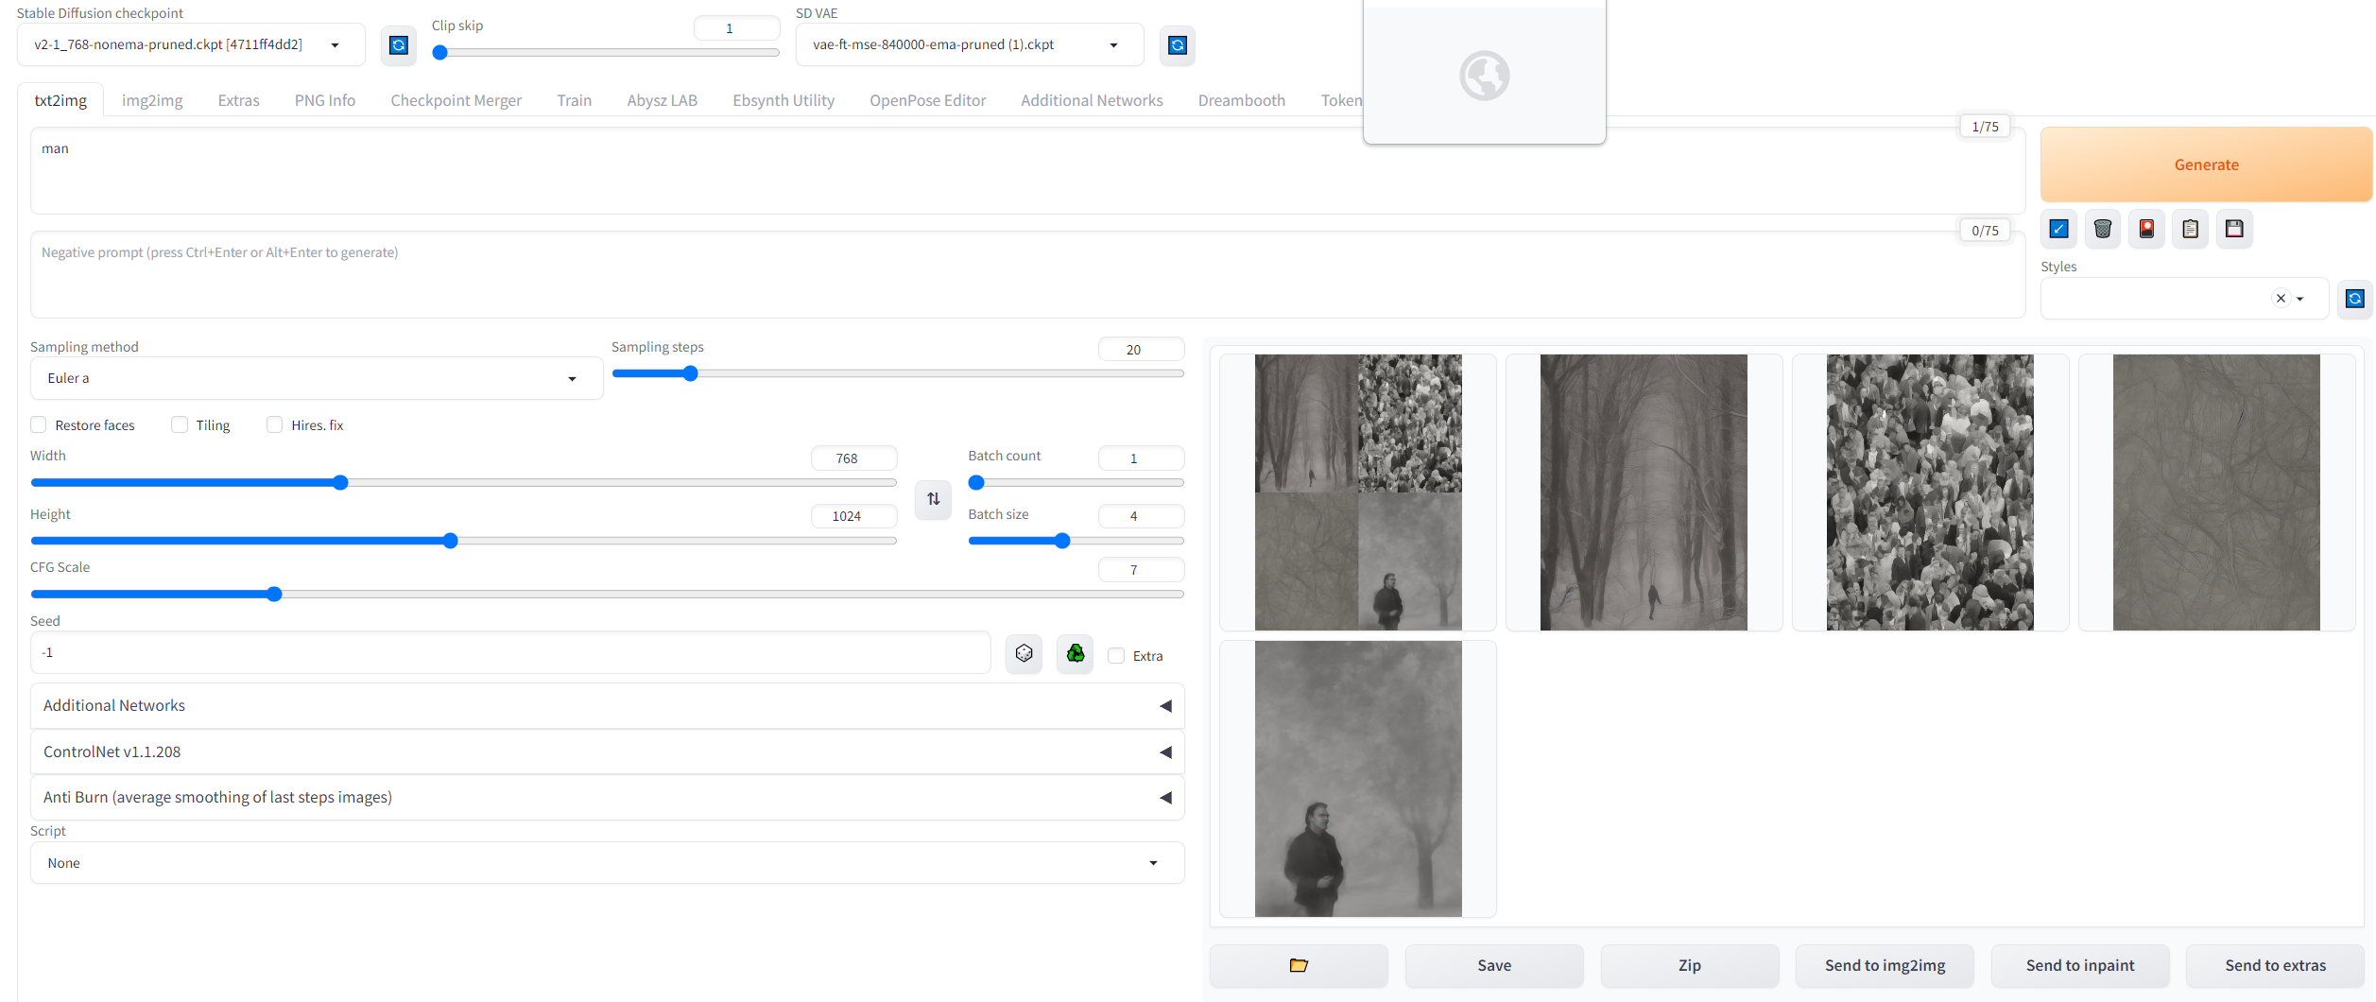
Task: Click the clipboard icon to apply styles
Action: 2191,229
